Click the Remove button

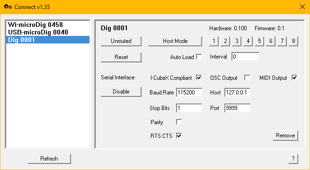coord(285,136)
